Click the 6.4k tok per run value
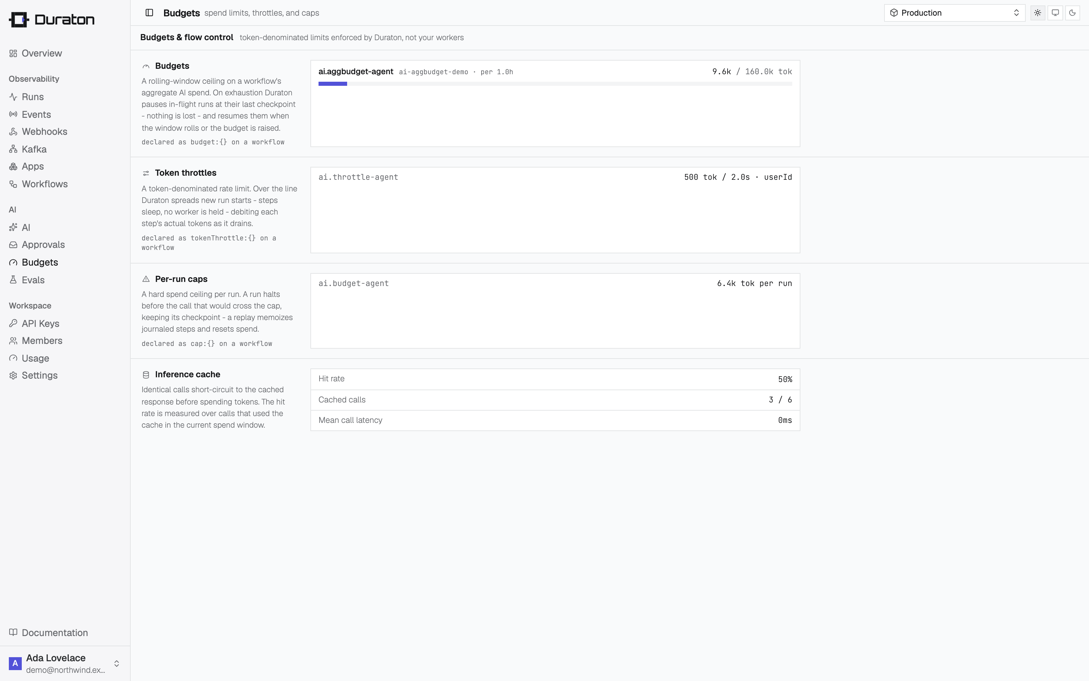1089x681 pixels. [754, 284]
